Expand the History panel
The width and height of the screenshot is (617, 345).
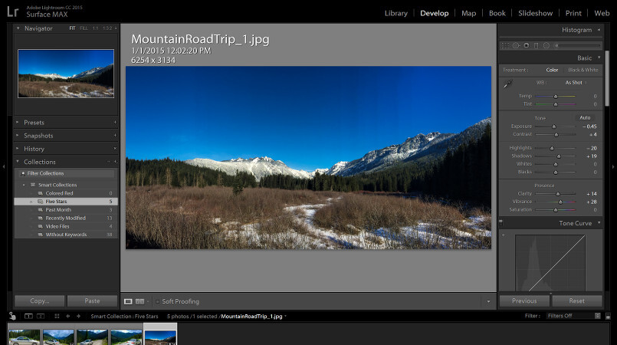[18, 149]
